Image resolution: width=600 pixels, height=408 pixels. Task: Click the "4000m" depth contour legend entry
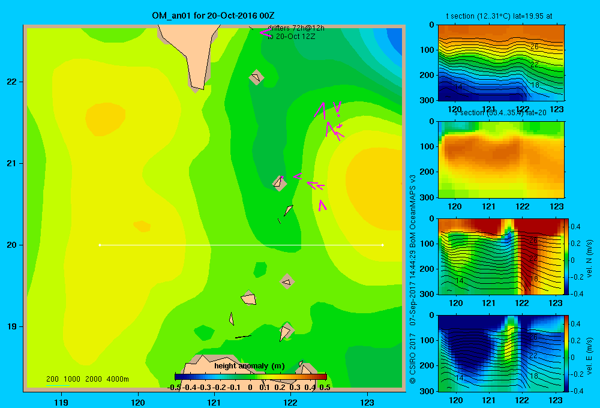point(118,379)
